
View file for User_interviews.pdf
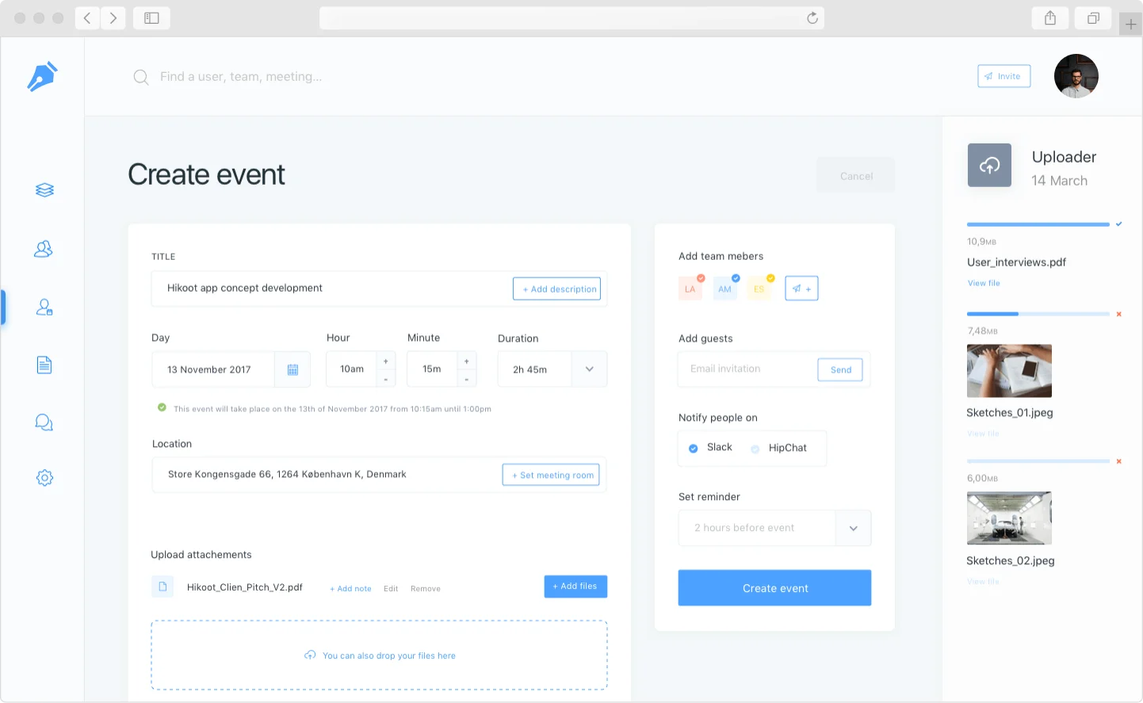click(983, 283)
